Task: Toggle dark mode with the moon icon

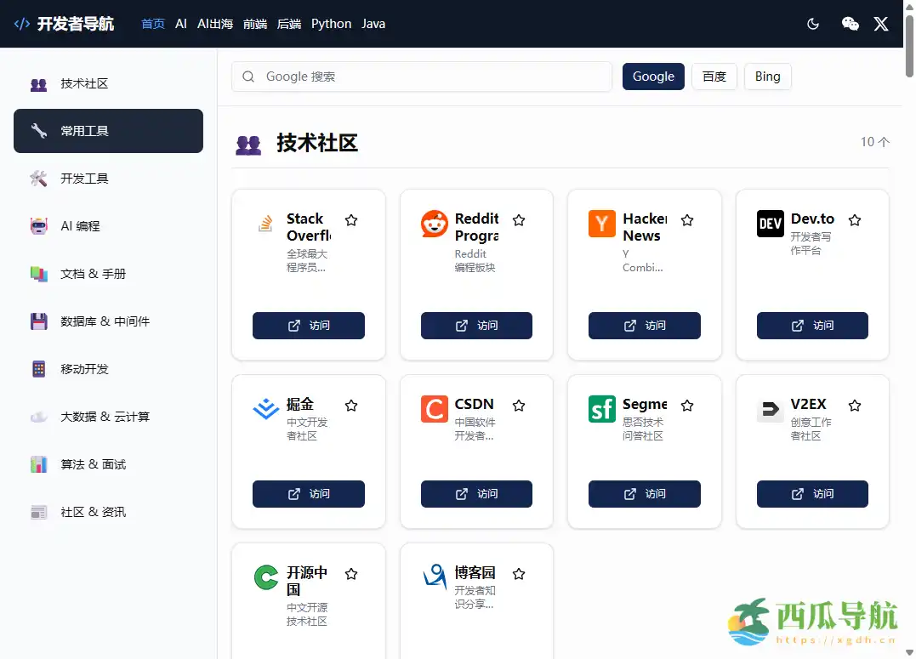Action: [x=812, y=24]
